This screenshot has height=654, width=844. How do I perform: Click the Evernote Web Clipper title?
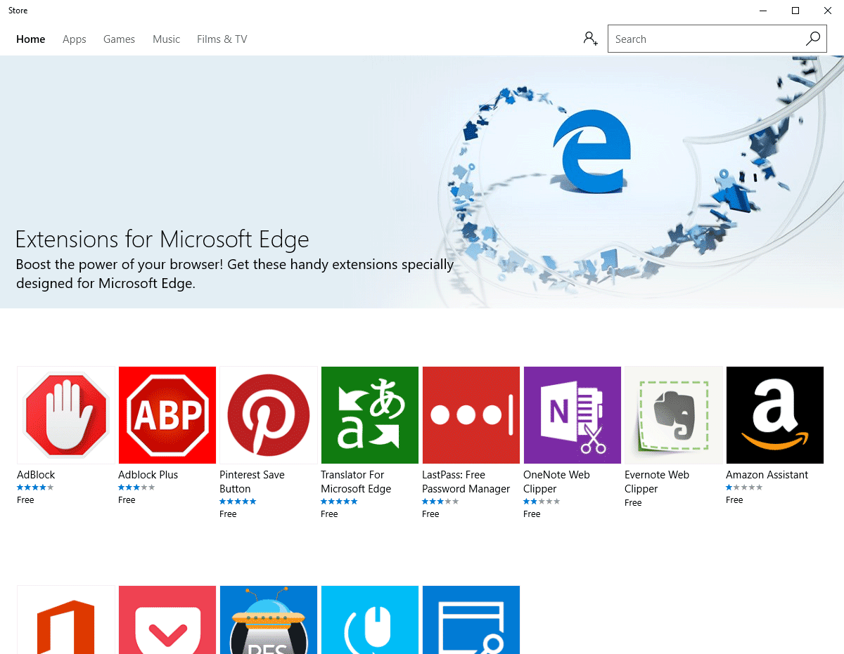pos(657,482)
